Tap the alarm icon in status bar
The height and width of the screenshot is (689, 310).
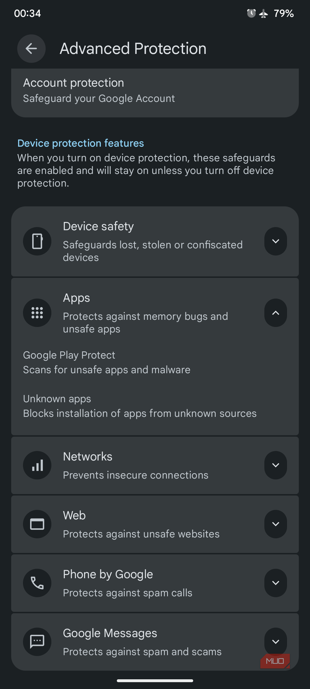251,13
